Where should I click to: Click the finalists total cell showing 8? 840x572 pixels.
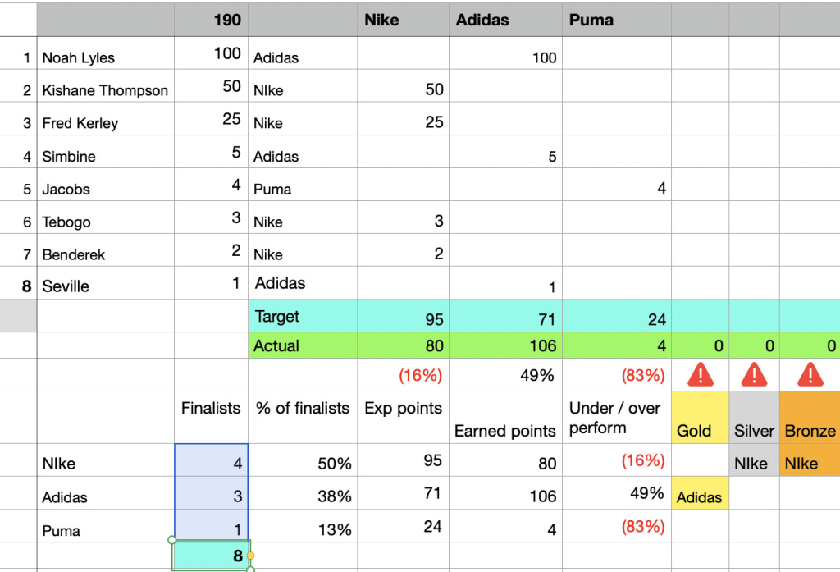(x=211, y=556)
